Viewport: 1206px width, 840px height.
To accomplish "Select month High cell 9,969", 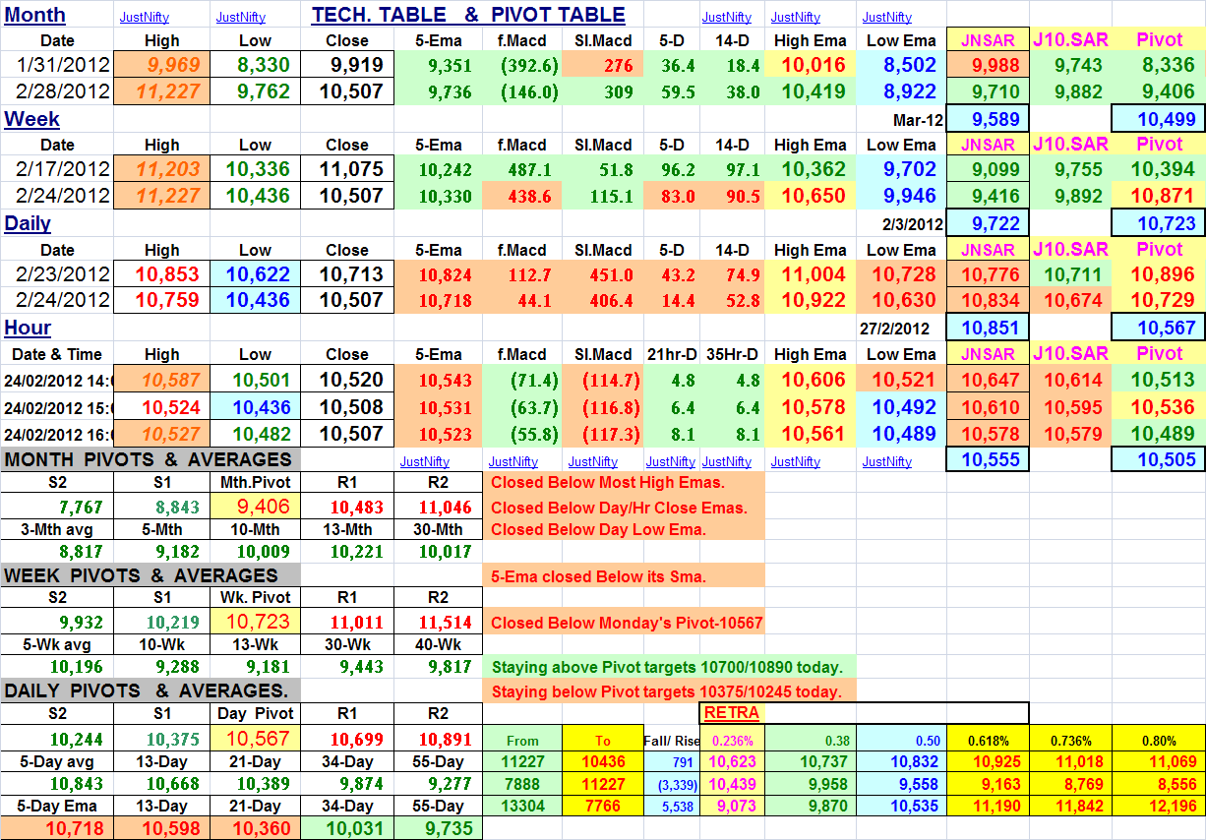I will 162,66.
